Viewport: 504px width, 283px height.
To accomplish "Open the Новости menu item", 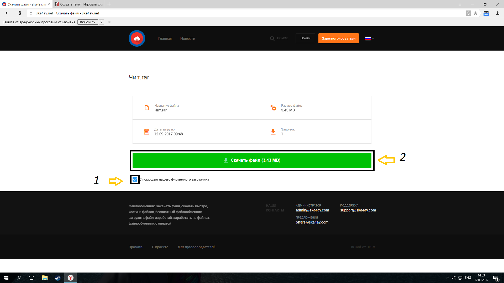I will coord(187,39).
